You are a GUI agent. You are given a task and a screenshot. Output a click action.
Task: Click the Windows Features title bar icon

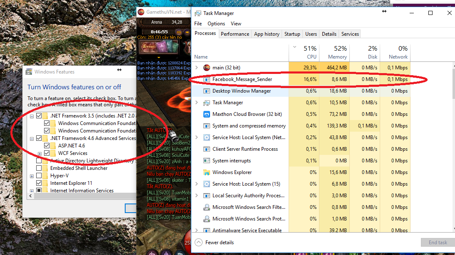(x=29, y=71)
